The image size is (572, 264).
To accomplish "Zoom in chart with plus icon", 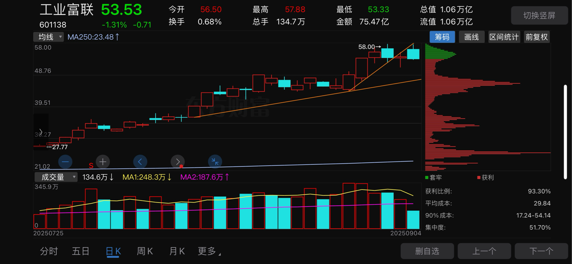I will (x=103, y=162).
